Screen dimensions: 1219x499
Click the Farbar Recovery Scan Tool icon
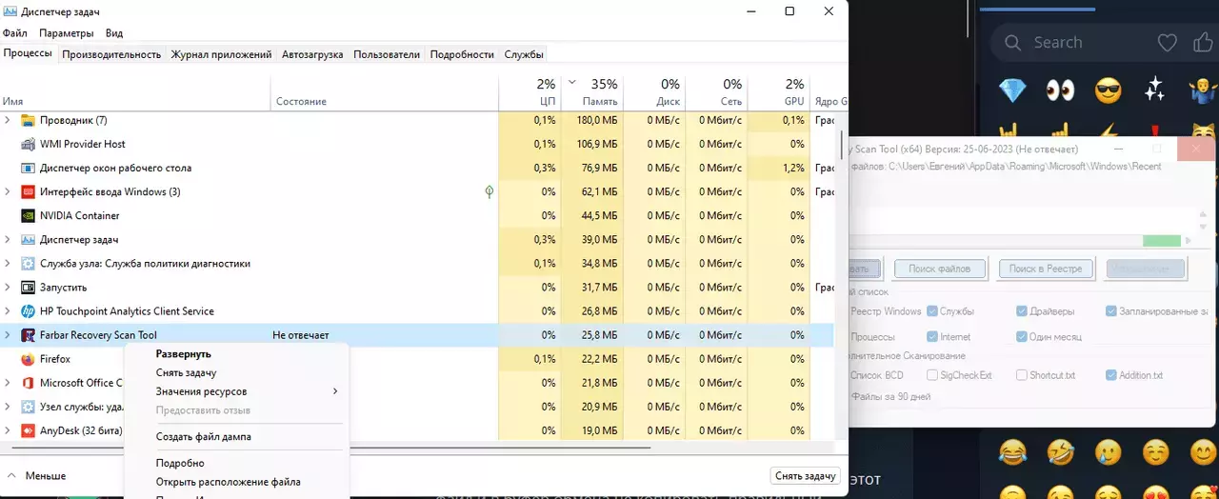click(28, 334)
